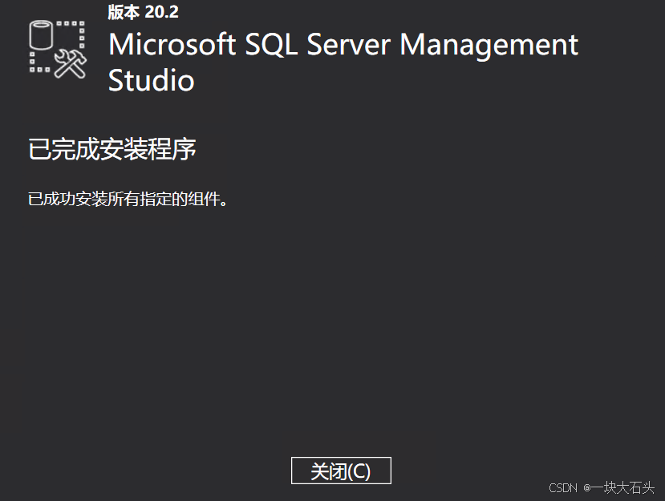Viewport: 665px width, 501px height.
Task: Click the 一块大石头 author name watermark
Action: tap(623, 488)
